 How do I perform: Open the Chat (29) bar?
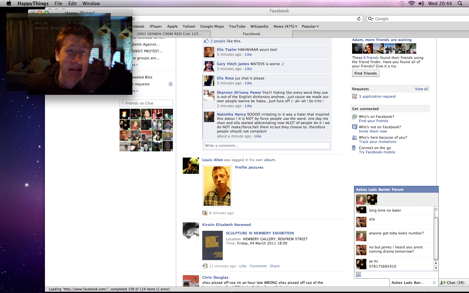point(454,283)
